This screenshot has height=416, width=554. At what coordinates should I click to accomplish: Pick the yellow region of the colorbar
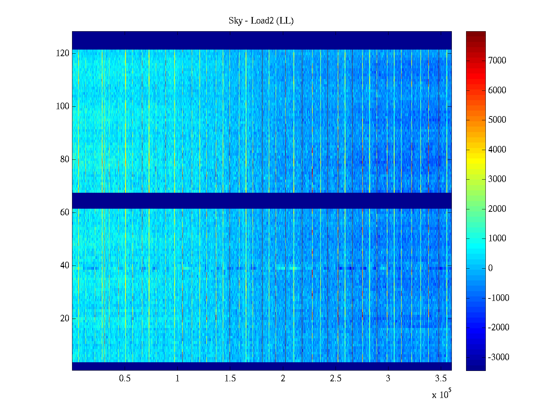[476, 163]
